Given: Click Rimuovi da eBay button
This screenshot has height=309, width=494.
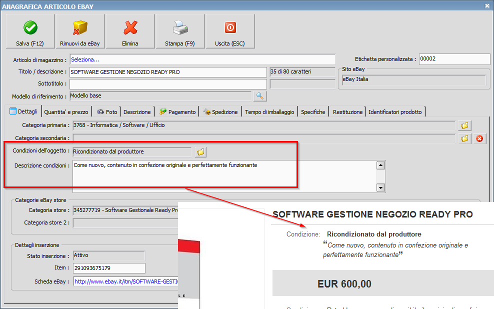Looking at the screenshot, I should click(x=80, y=31).
